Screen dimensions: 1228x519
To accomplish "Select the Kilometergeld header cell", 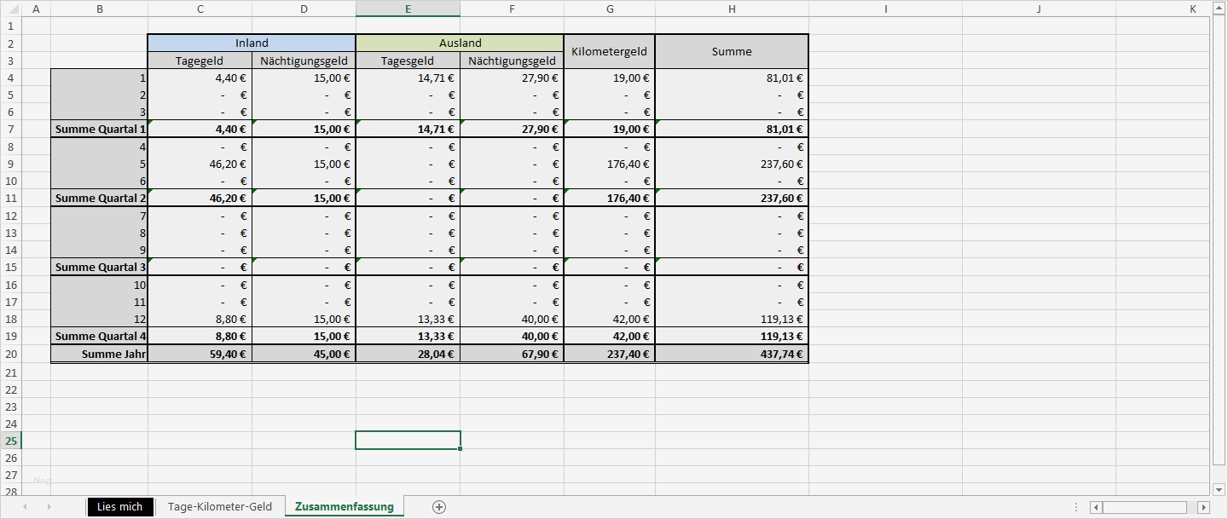I will click(x=609, y=51).
